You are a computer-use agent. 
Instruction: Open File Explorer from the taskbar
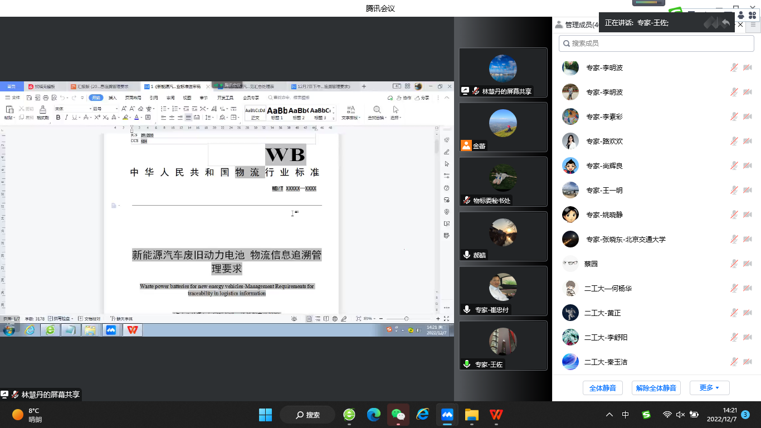[x=471, y=415]
